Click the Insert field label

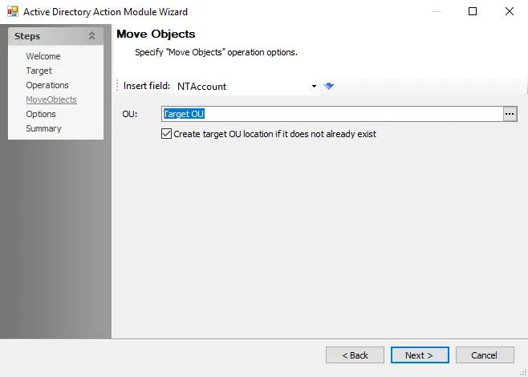[x=147, y=86]
